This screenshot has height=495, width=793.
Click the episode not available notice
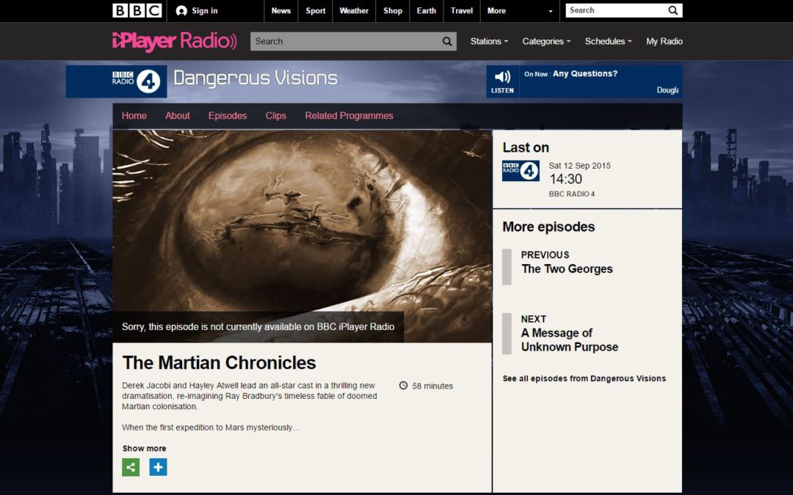click(258, 327)
